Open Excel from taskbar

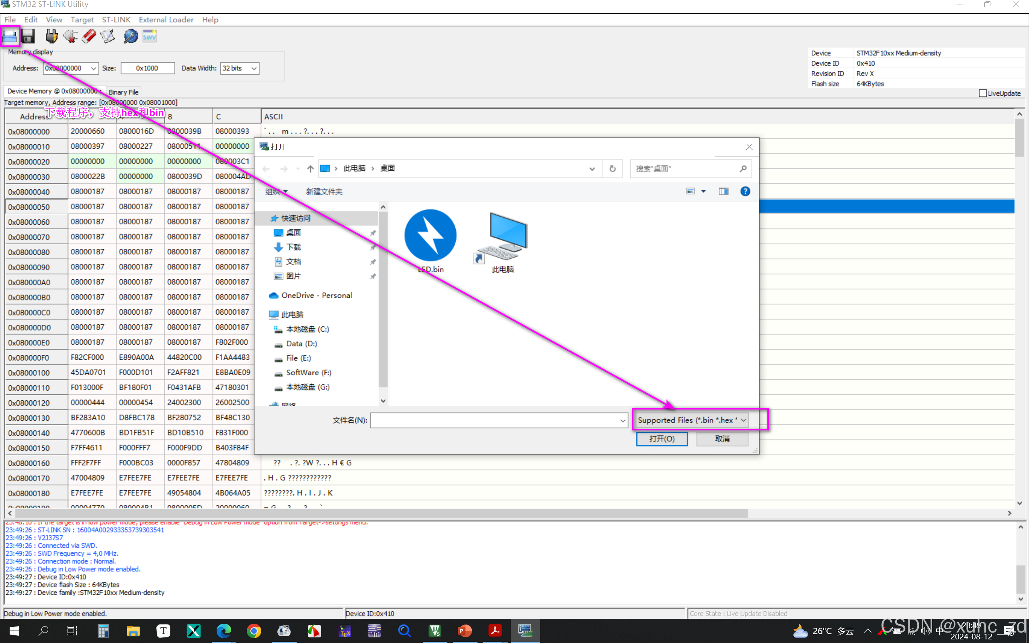click(x=194, y=631)
